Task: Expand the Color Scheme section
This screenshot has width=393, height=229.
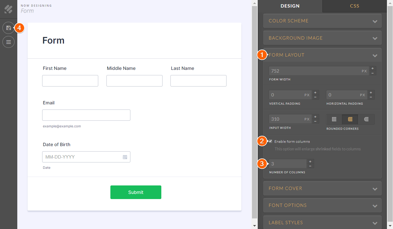Action: coord(322,21)
